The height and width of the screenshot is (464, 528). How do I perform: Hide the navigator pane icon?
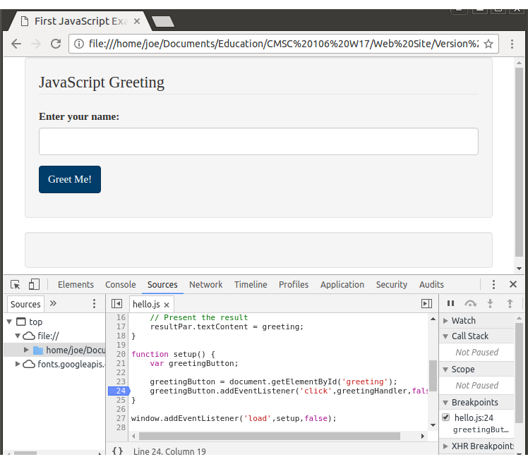pyautogui.click(x=117, y=304)
